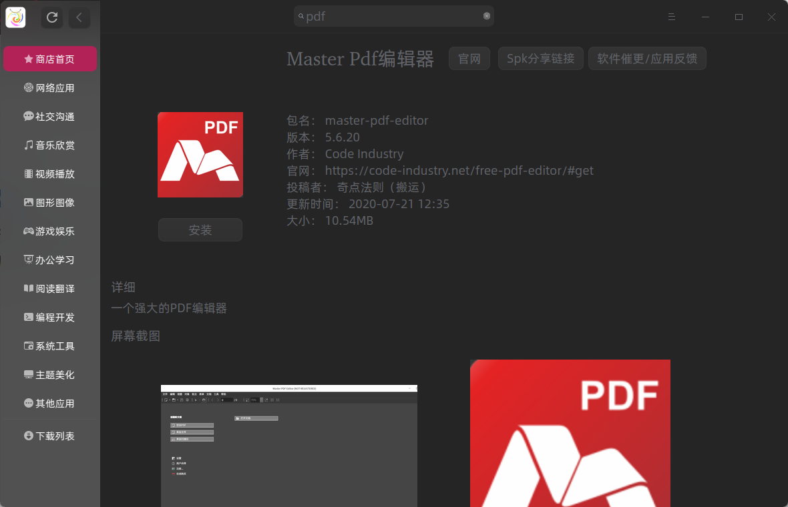Viewport: 788px width, 507px height.
Task: Get the Spk分享链接 share link
Action: pos(541,59)
